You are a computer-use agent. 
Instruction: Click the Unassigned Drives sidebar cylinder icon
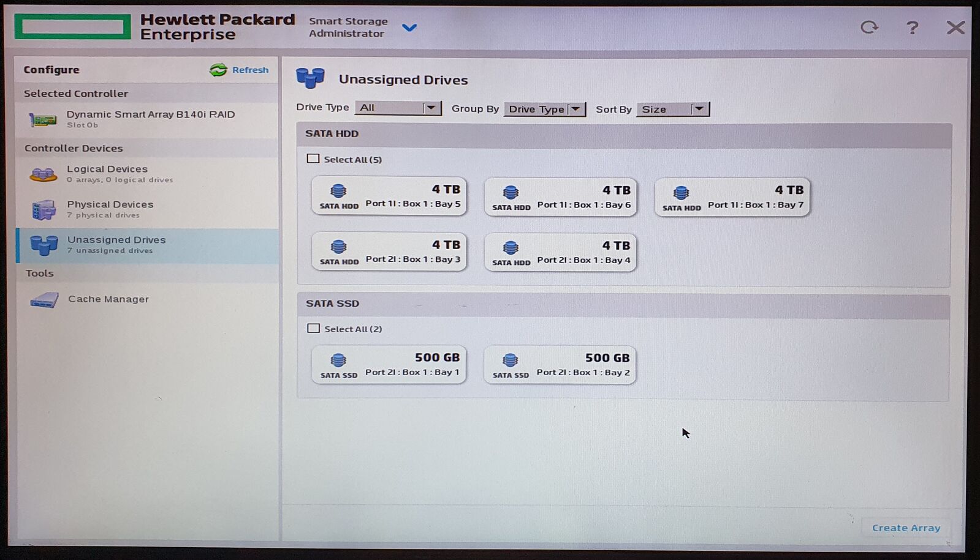tap(44, 245)
